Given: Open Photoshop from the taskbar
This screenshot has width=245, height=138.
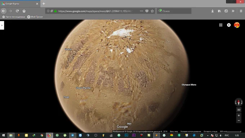Looking at the screenshot, I should [126, 135].
